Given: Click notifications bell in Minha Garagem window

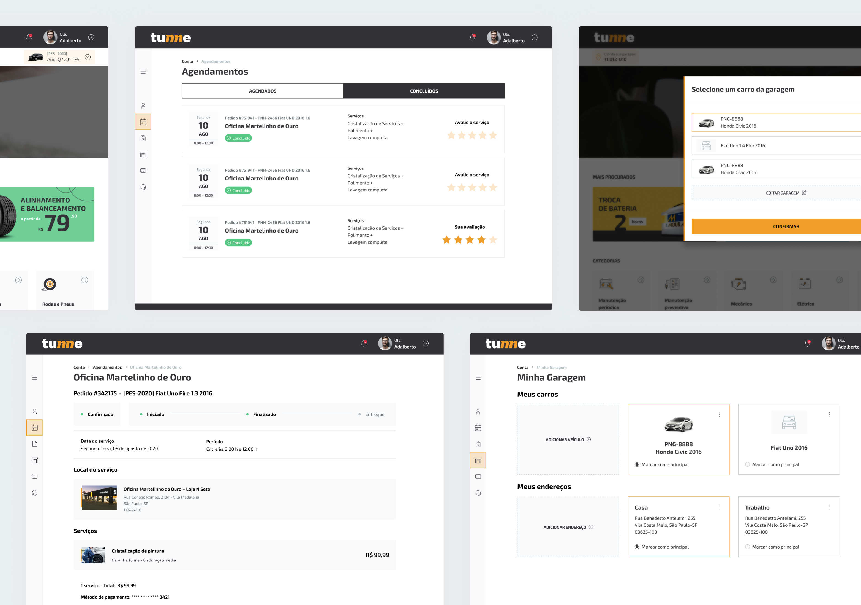Looking at the screenshot, I should coord(807,343).
